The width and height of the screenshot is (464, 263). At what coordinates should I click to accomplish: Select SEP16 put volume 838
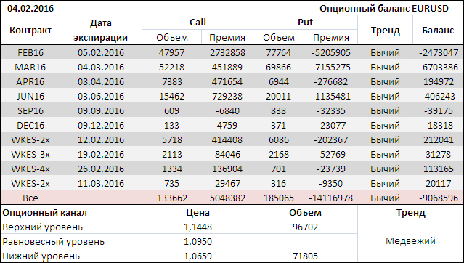pyautogui.click(x=278, y=110)
